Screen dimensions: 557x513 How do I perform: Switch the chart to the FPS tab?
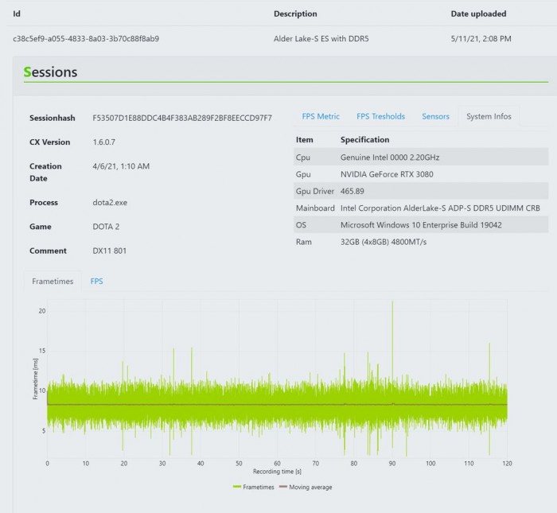(x=96, y=282)
